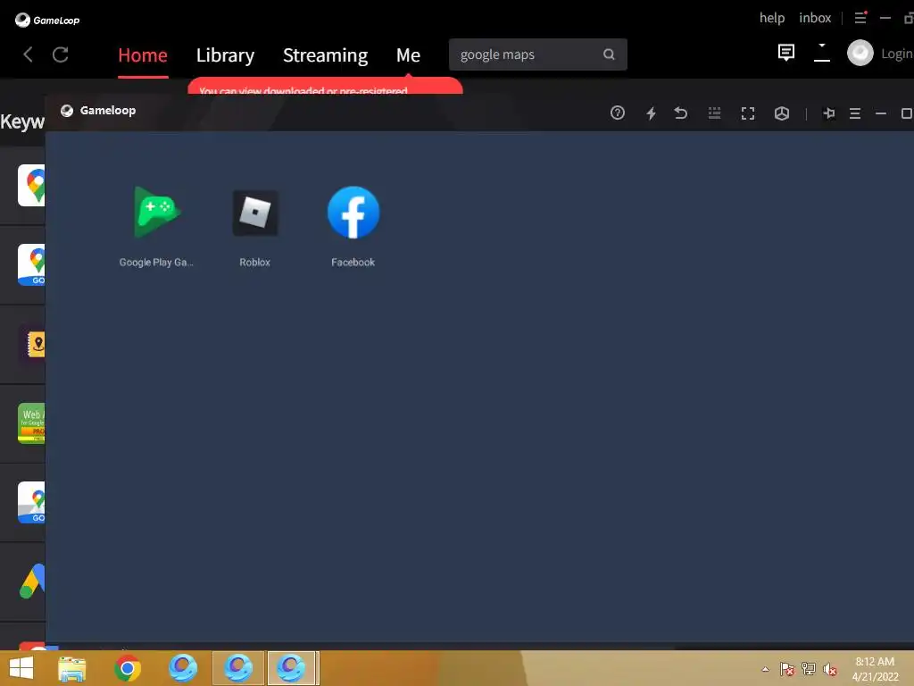Pin the emulator window on top
Screen dimensions: 914x686
(x=829, y=113)
